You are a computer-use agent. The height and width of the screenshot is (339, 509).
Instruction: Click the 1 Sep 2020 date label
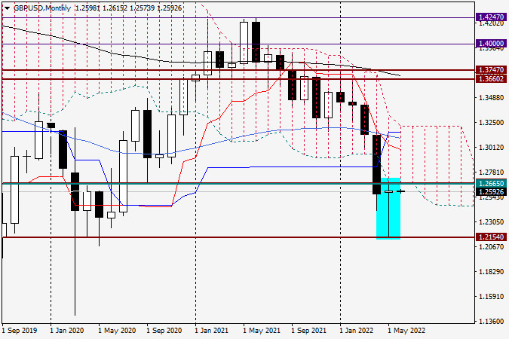pos(164,331)
